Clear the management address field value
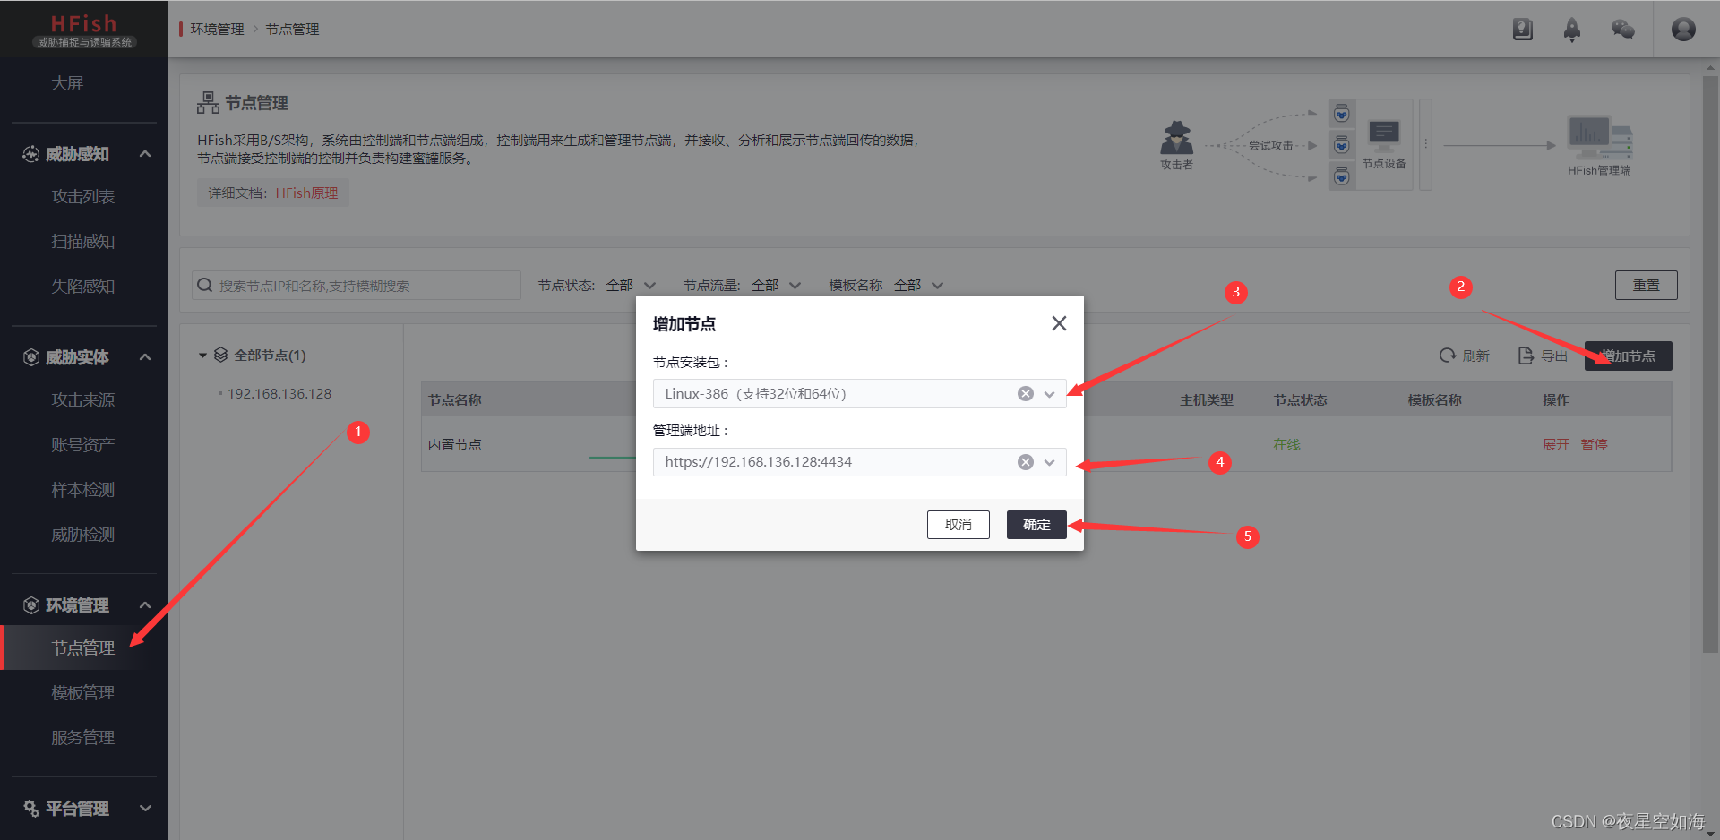Image resolution: width=1720 pixels, height=840 pixels. (1025, 462)
